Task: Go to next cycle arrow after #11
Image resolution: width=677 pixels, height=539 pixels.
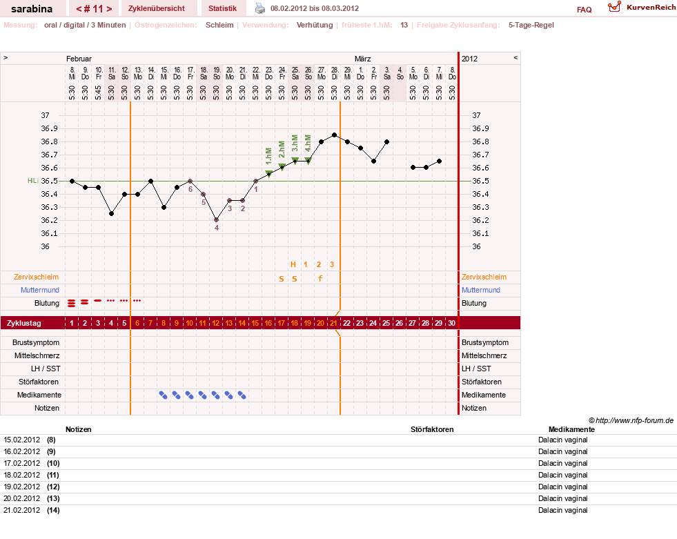Action: coord(109,9)
